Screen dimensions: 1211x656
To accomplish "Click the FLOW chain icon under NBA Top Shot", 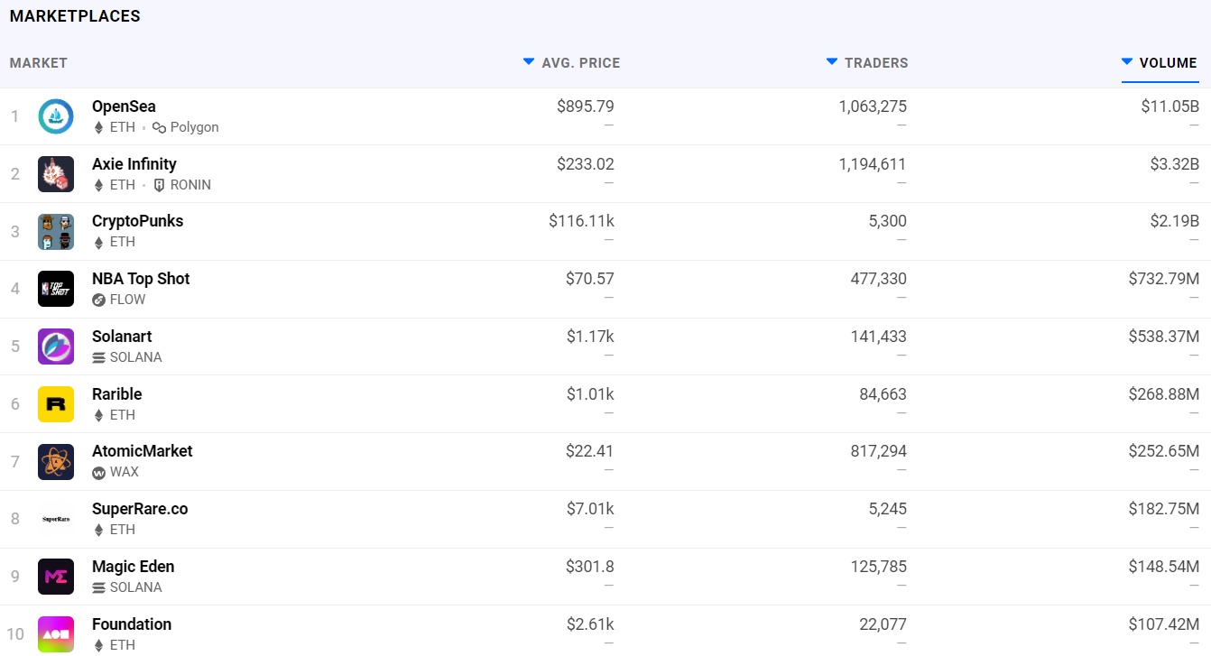I will tap(99, 300).
